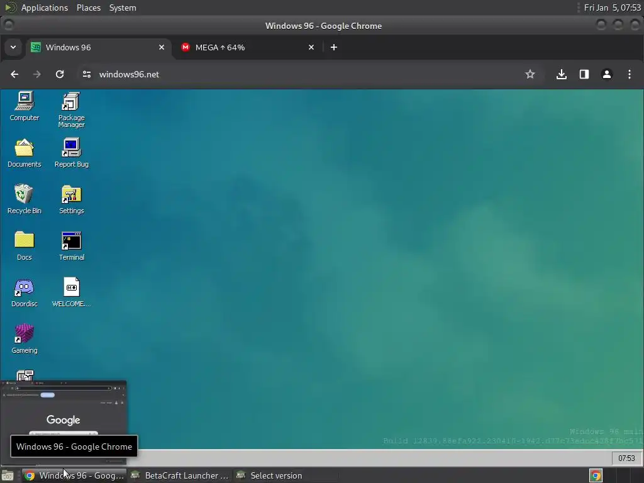This screenshot has width=644, height=483.
Task: Click the top panel date and time
Action: coord(612,8)
